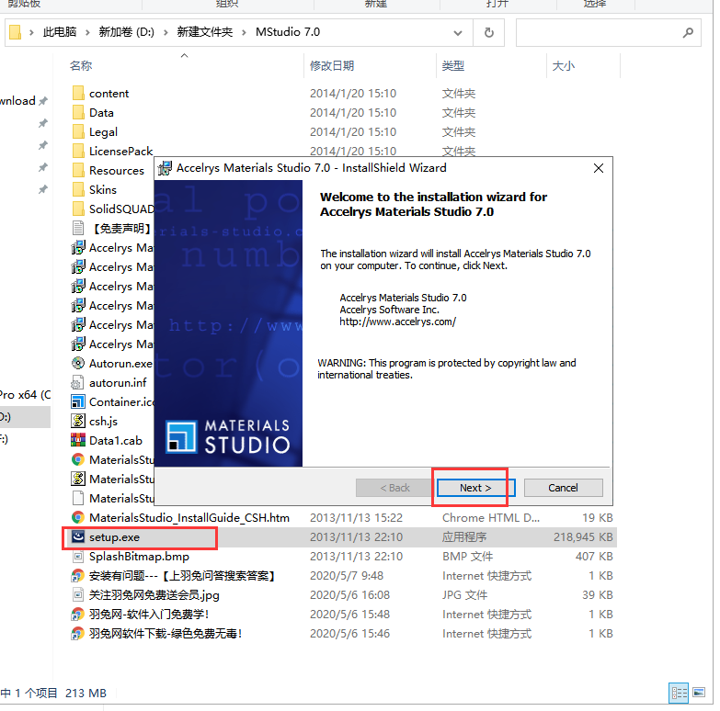Image resolution: width=720 pixels, height=711 pixels.
Task: Go to 新加卷 (D:) in breadcrumb
Action: 126,32
